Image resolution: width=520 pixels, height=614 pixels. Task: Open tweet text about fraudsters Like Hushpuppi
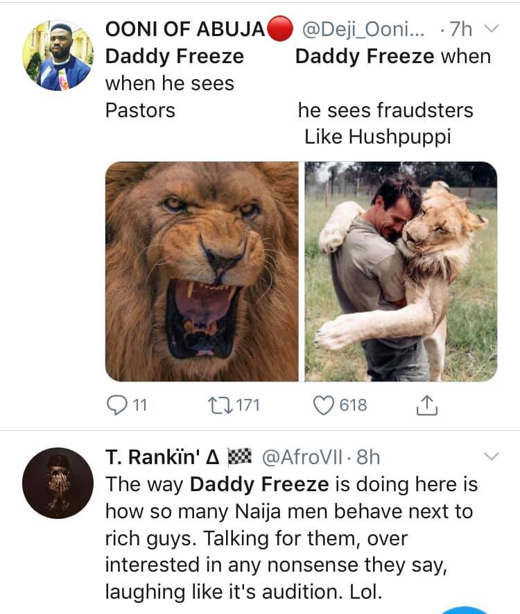coord(385,123)
